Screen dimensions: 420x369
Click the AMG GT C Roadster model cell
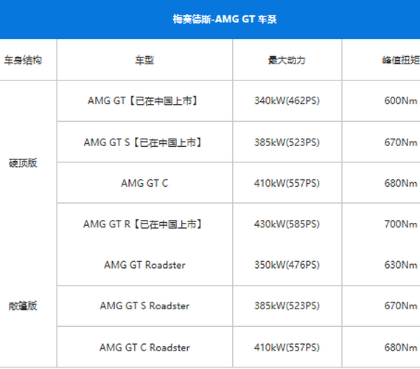pyautogui.click(x=144, y=348)
